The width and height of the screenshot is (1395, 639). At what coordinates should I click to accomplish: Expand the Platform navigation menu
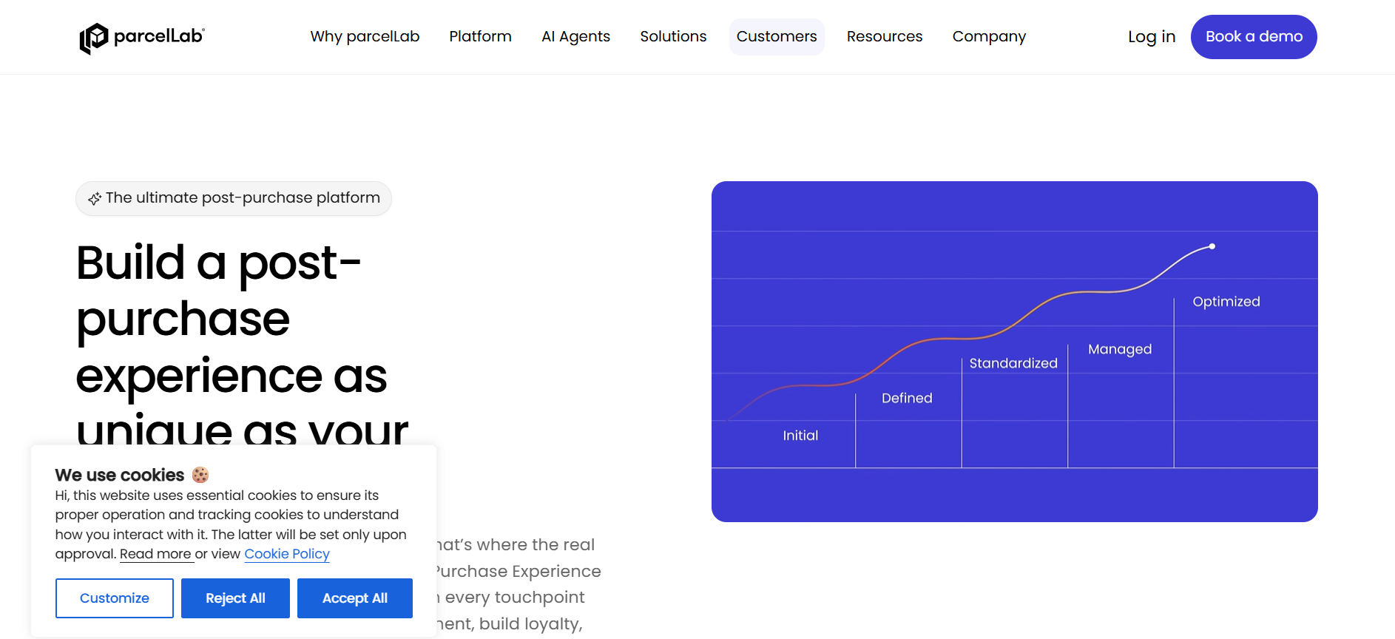[480, 37]
